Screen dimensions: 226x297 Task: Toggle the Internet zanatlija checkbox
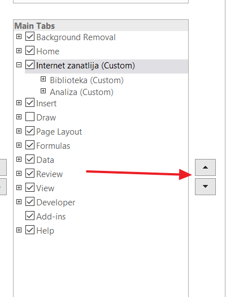30,64
